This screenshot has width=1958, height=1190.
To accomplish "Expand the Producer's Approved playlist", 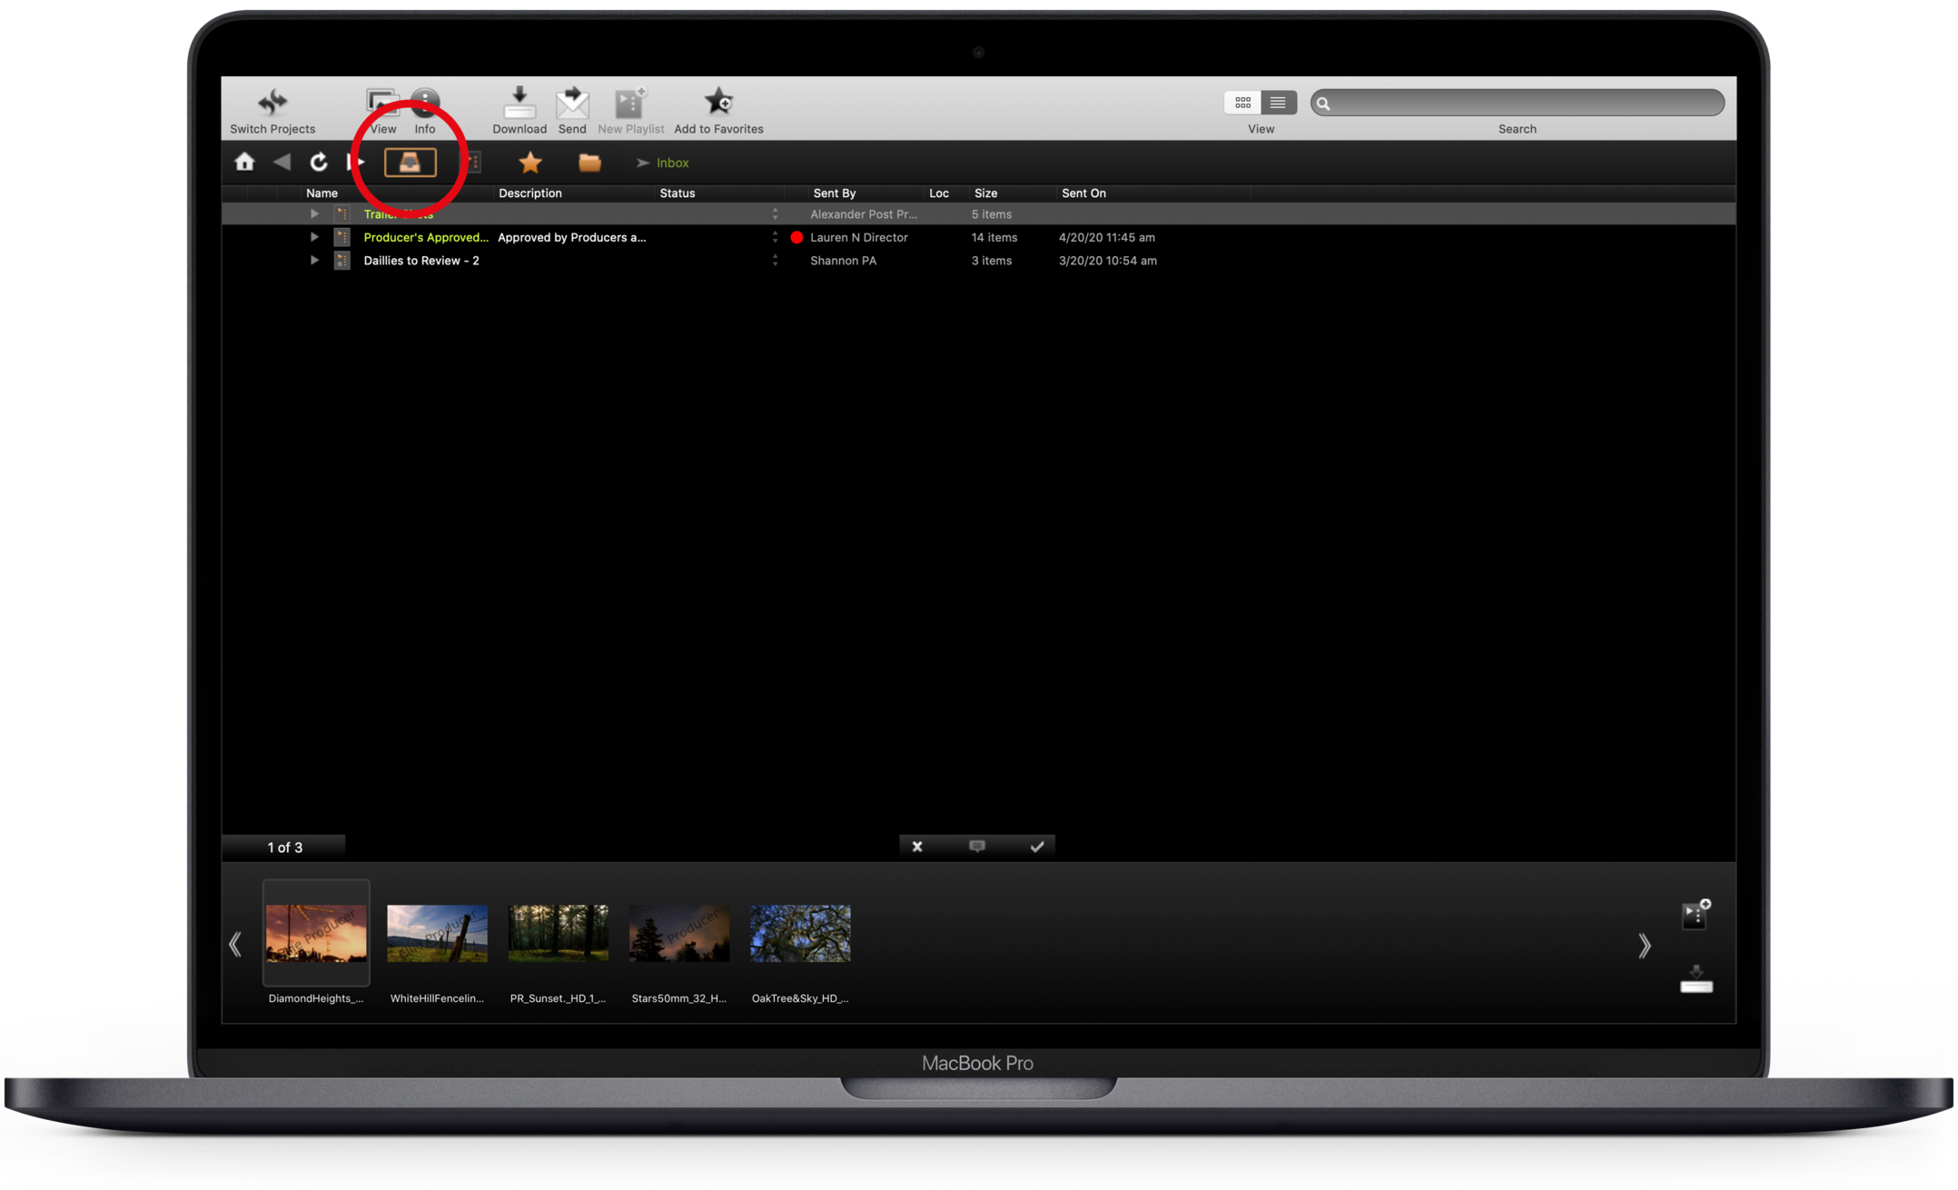I will point(314,237).
